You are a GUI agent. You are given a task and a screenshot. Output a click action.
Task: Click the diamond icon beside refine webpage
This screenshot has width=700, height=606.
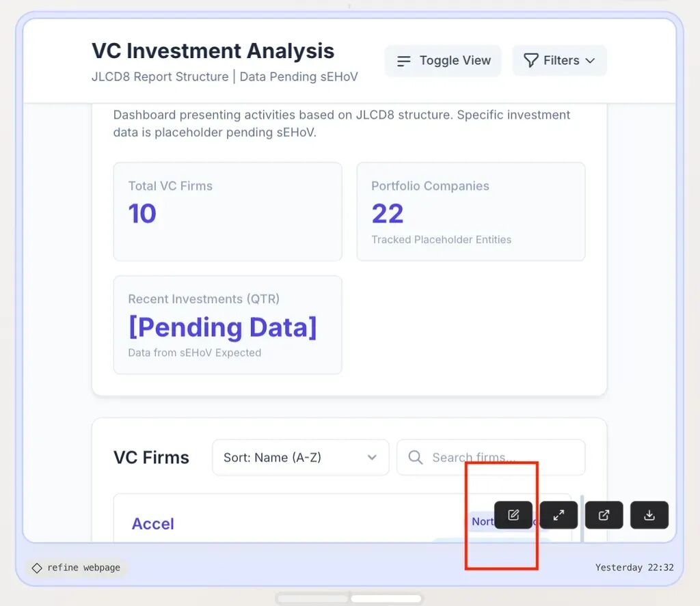click(x=37, y=568)
